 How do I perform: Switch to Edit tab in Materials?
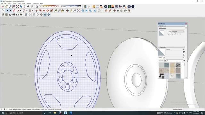tap(164, 58)
